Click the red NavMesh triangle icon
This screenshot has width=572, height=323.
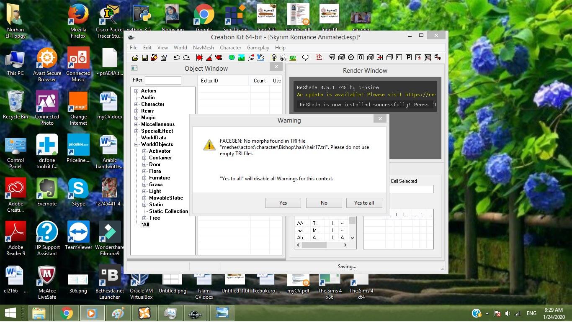[x=319, y=58]
